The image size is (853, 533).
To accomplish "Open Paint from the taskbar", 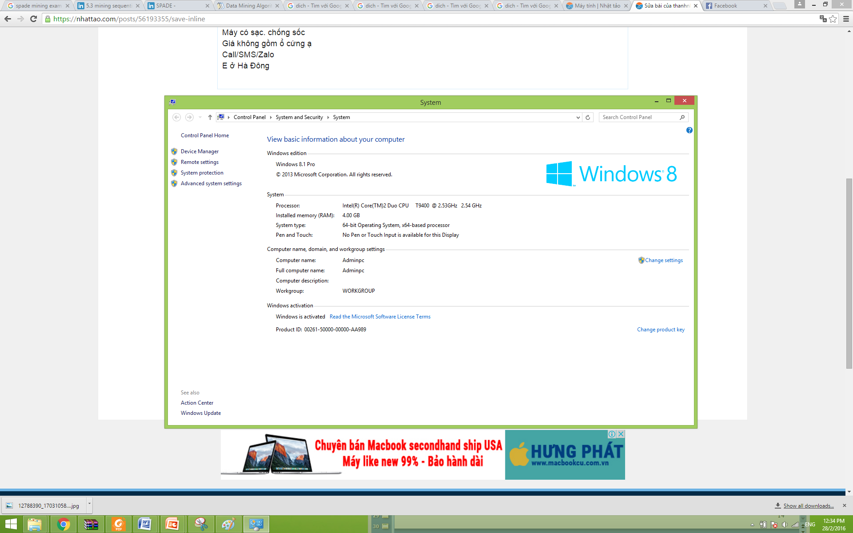I will [x=228, y=524].
